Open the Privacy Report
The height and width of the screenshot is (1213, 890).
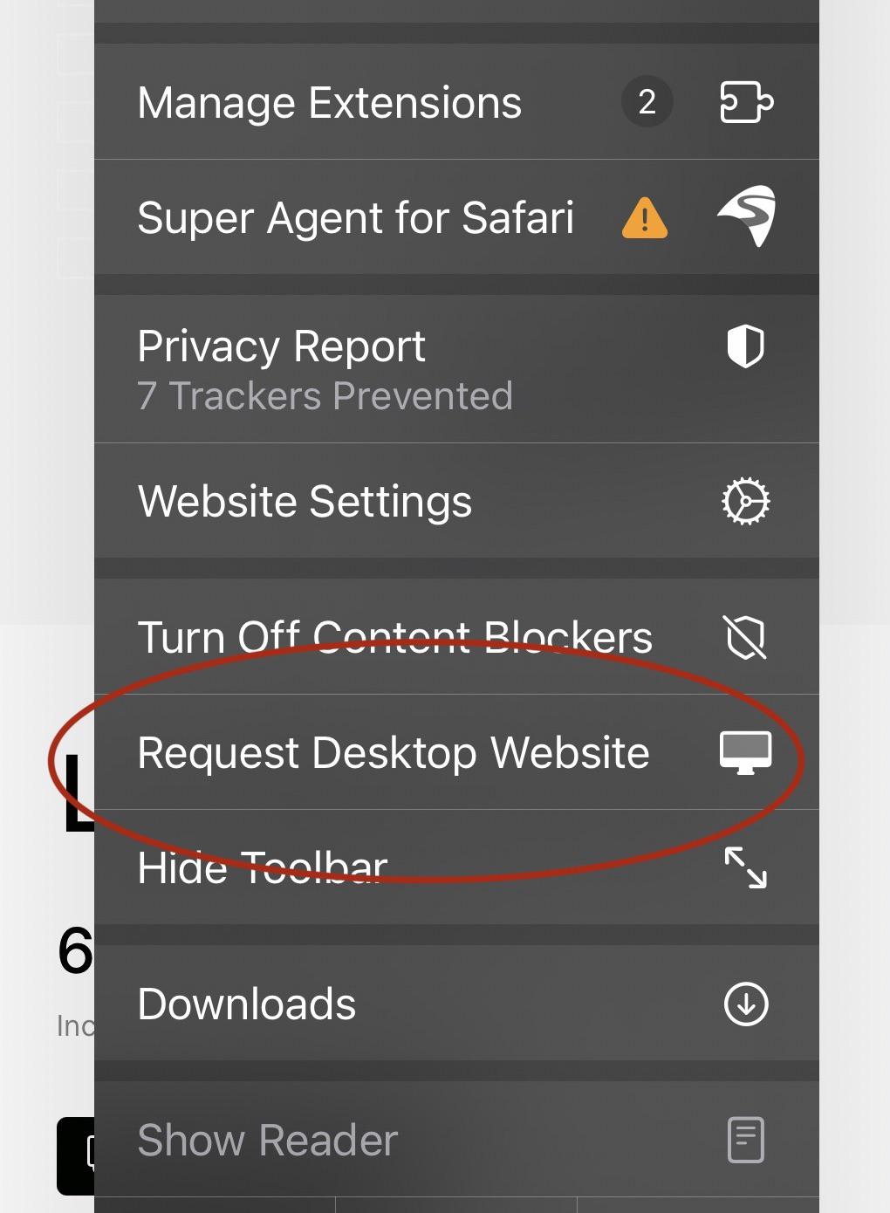456,369
